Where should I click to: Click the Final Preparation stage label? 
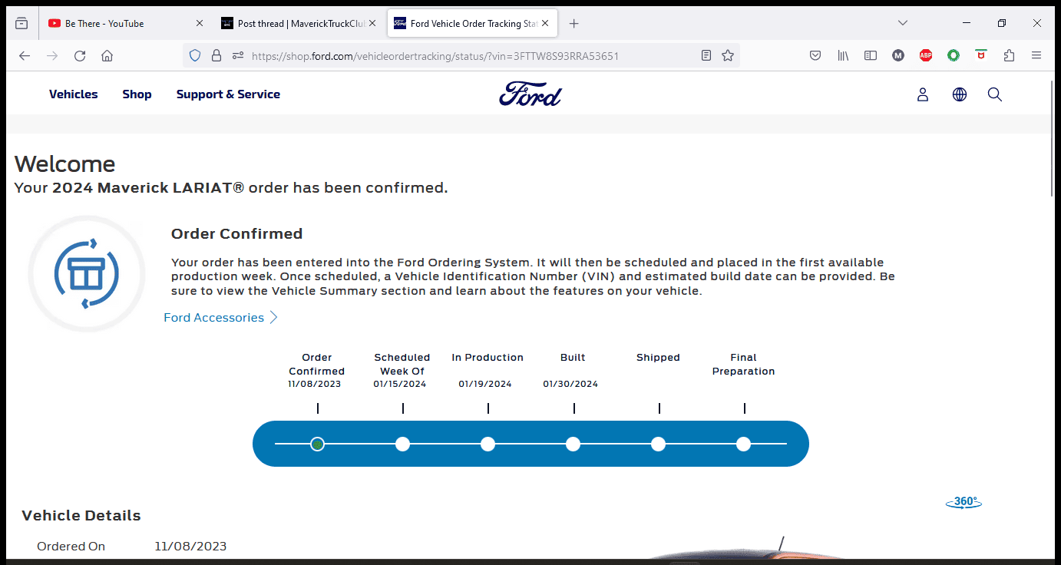point(743,365)
